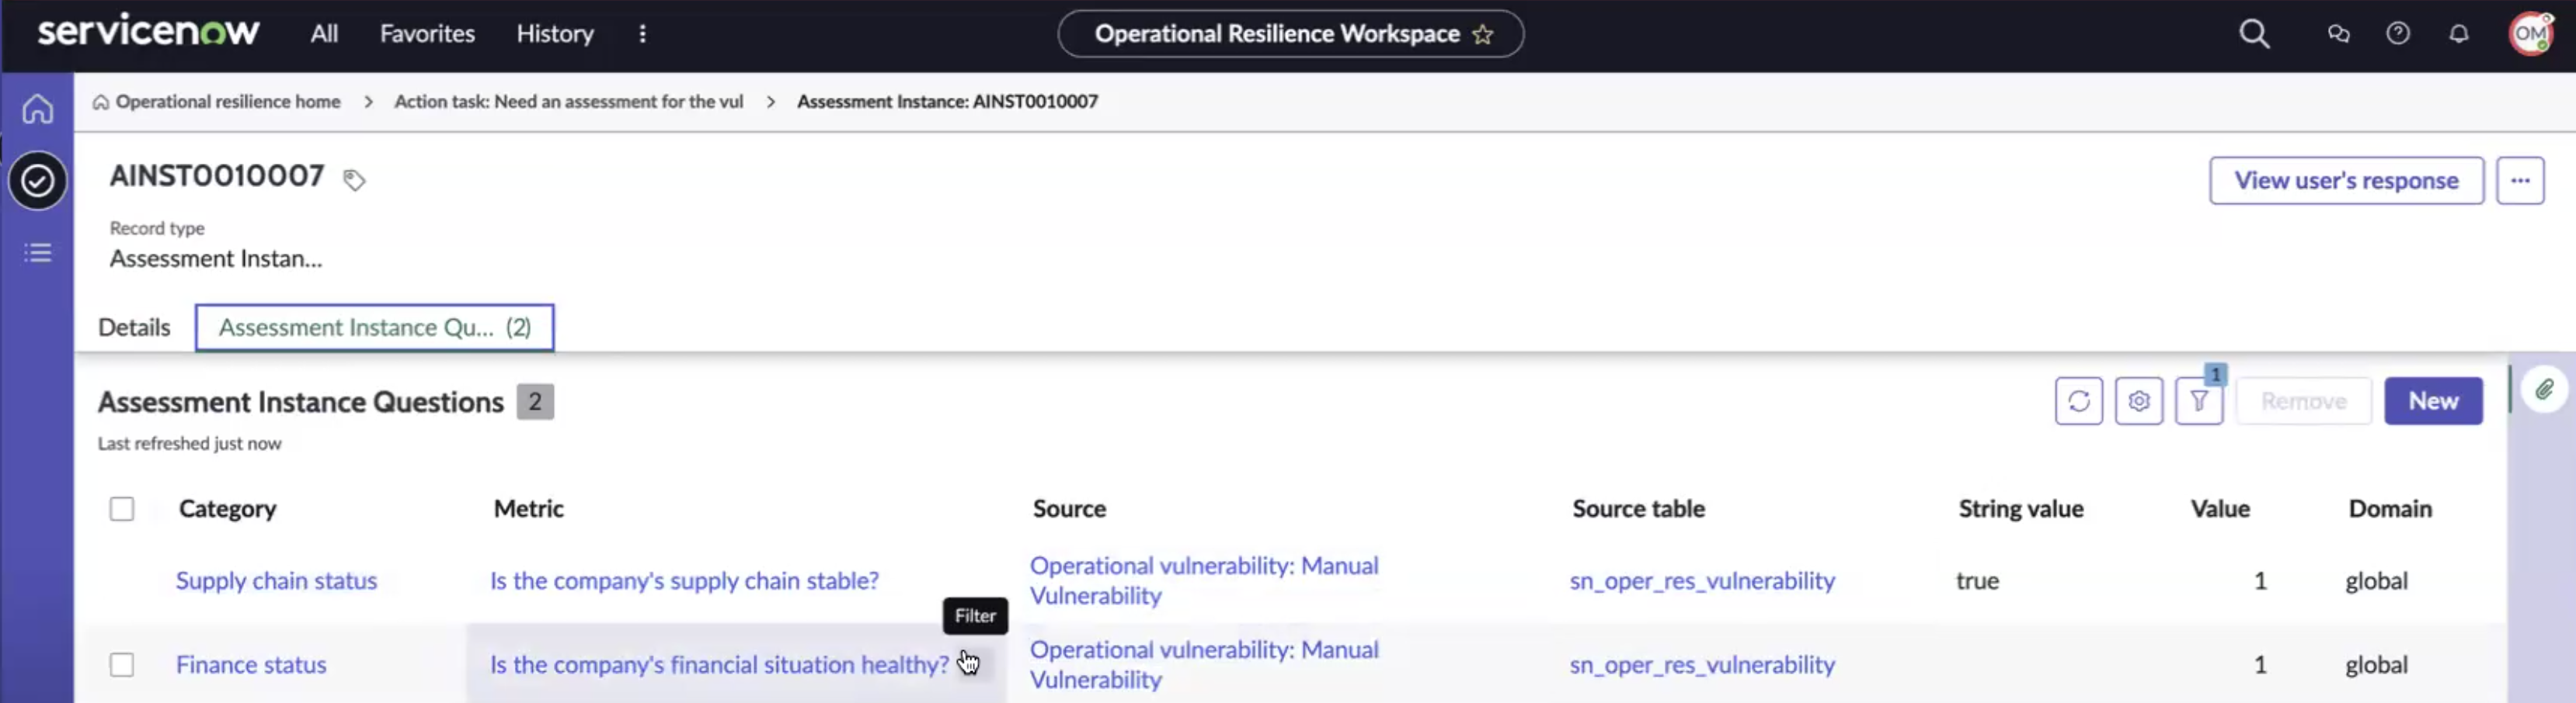Open the checkmark tasks icon in sidebar

[38, 181]
